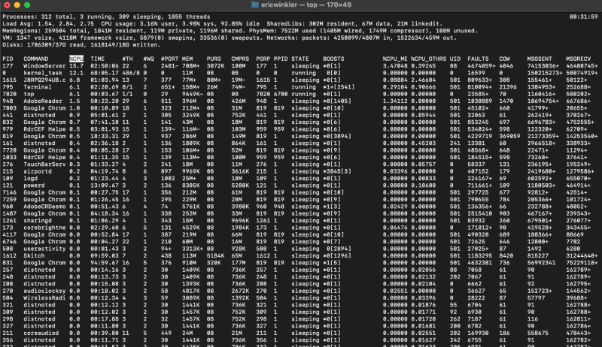Click the BOOSTS column header
This screenshot has width=602, height=347.
click(333, 59)
